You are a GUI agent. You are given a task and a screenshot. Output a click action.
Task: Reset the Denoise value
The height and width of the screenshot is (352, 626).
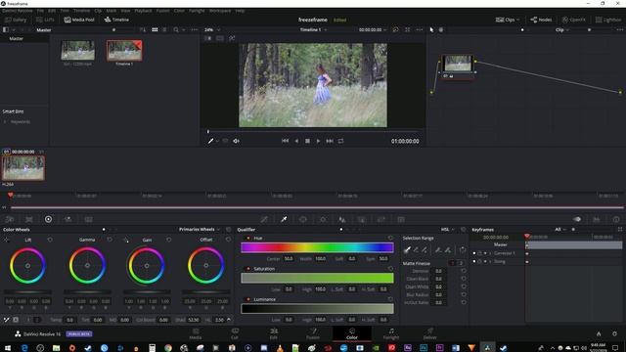point(464,271)
